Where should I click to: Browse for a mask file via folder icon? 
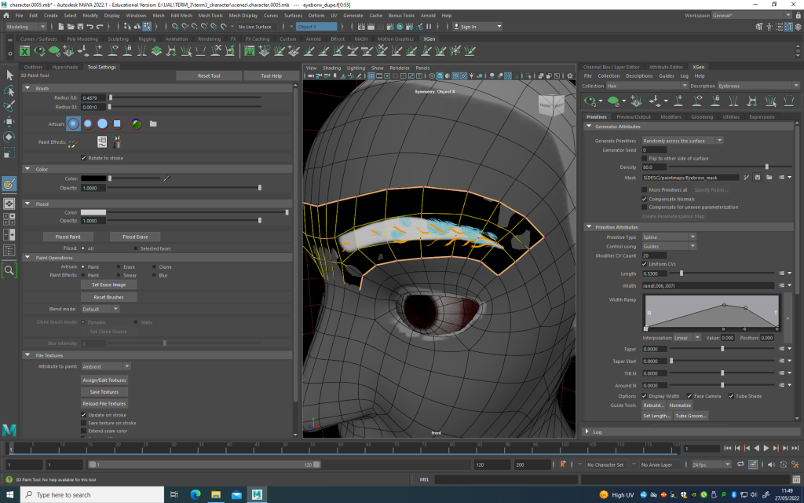click(769, 178)
